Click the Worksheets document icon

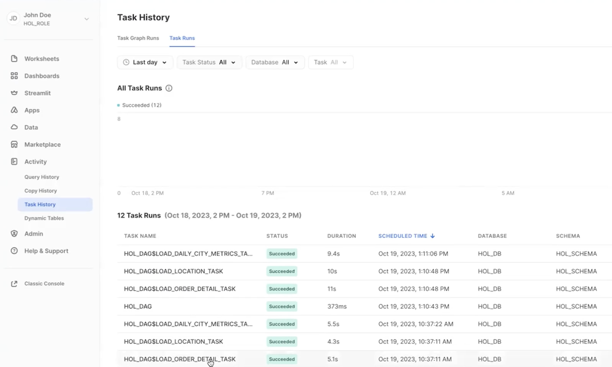[x=14, y=59]
